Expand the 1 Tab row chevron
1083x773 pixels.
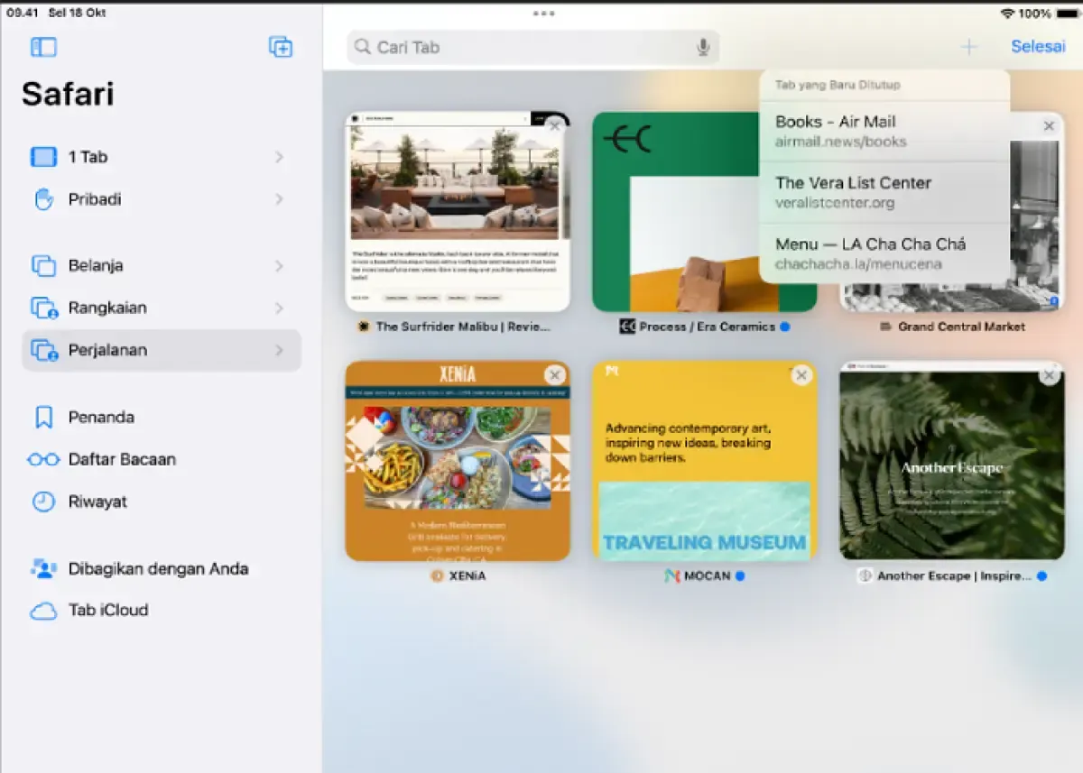279,157
